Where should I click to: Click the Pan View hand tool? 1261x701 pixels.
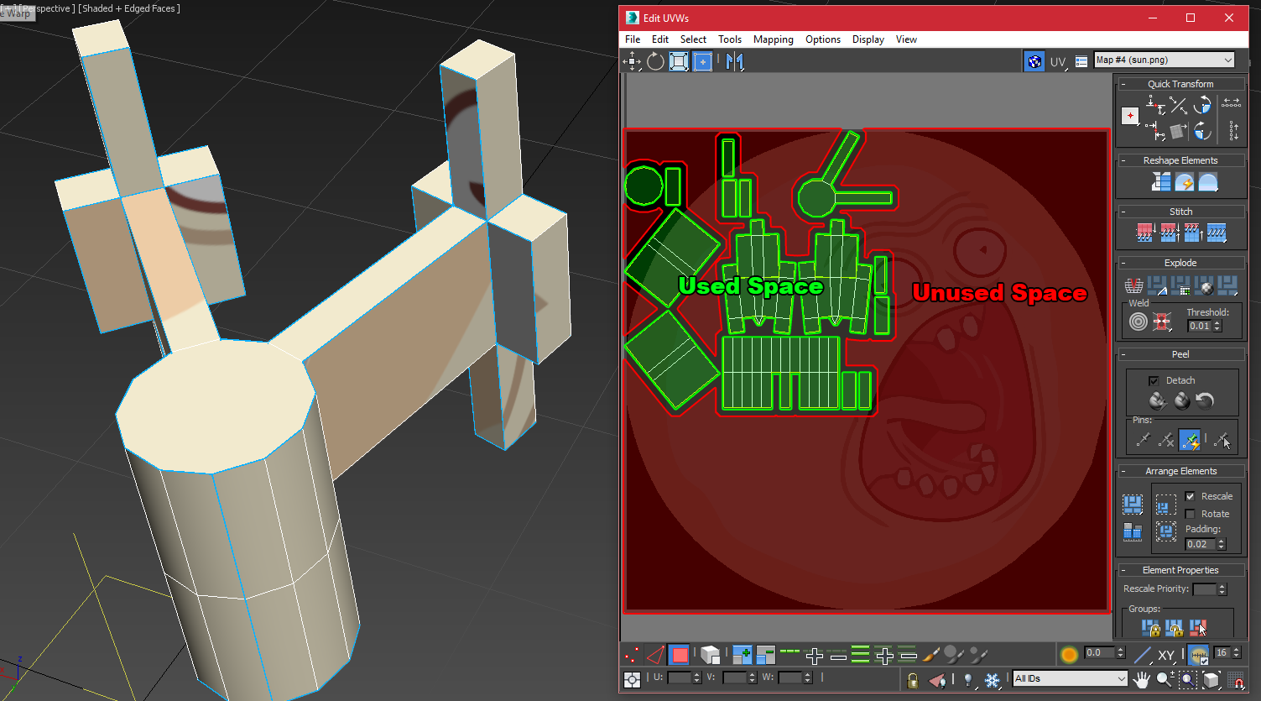pos(1141,679)
